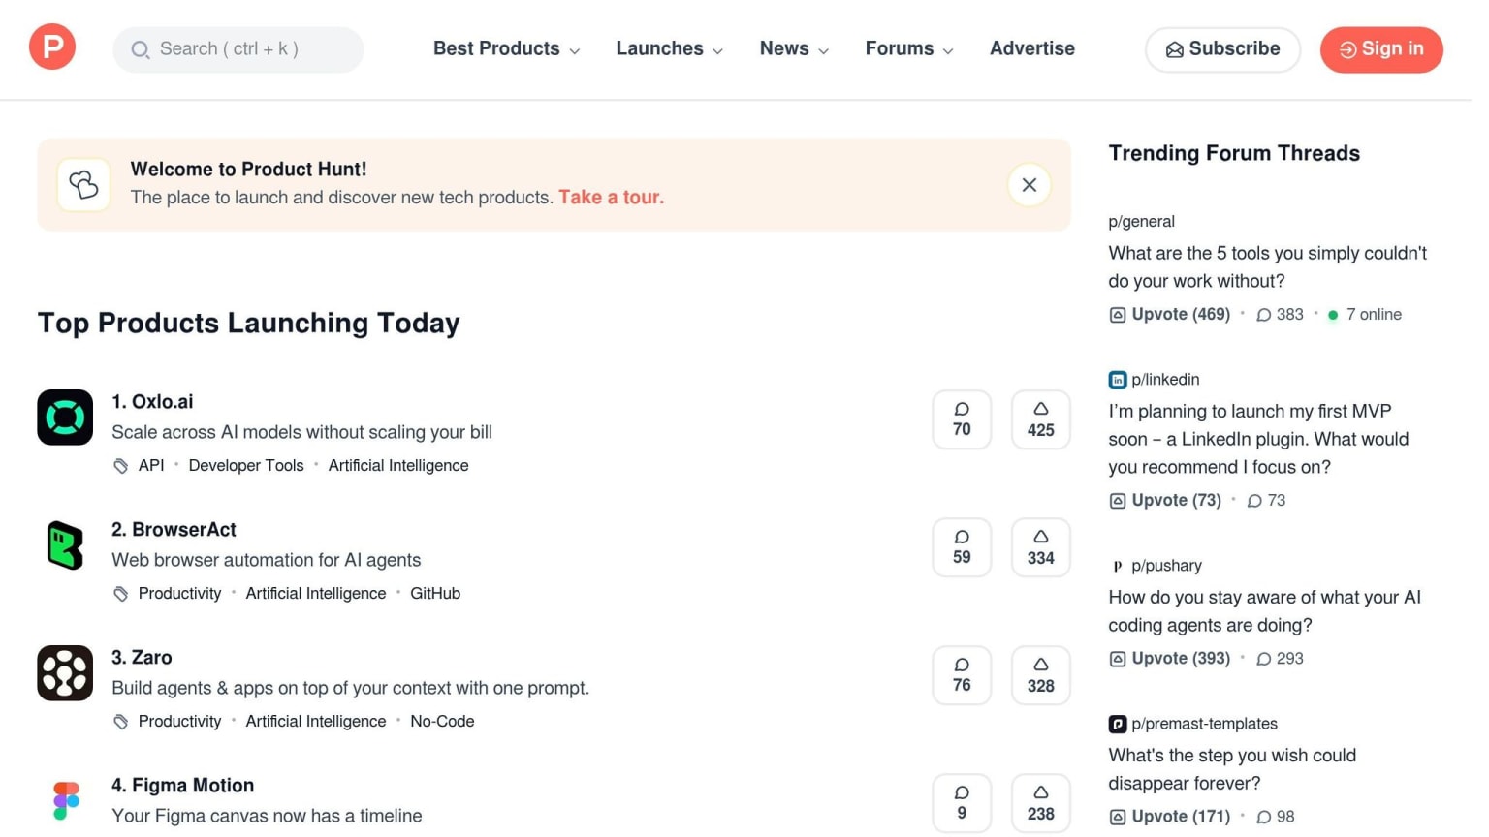
Task: Click the Oxlo.ai product logo
Action: pos(65,418)
